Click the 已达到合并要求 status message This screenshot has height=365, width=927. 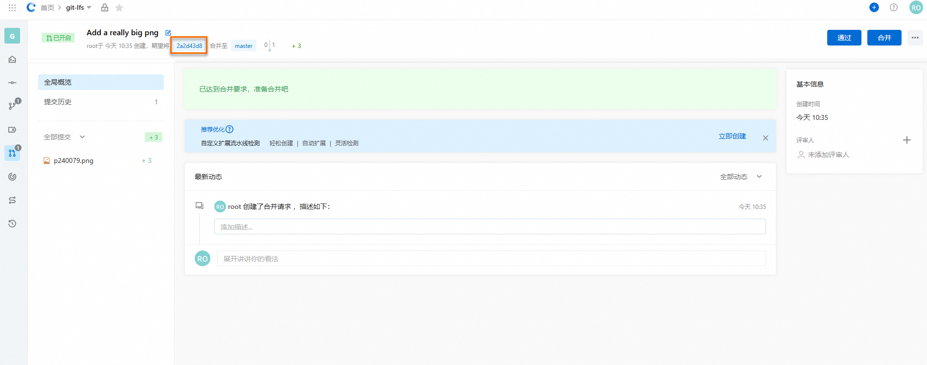pos(244,89)
